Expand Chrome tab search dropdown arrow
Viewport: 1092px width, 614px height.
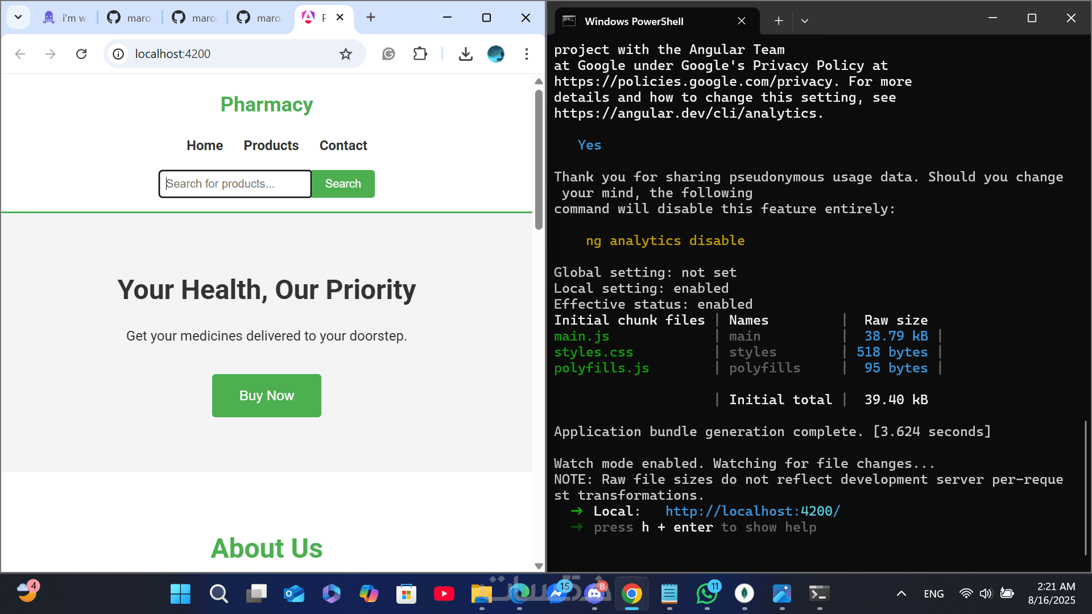coord(18,17)
